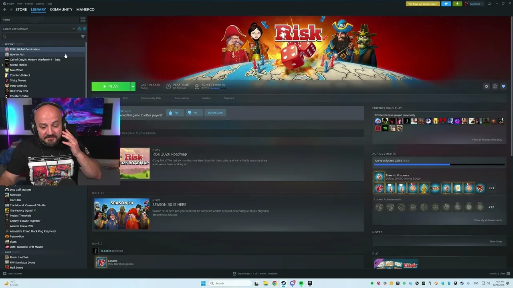The width and height of the screenshot is (513, 288).
Task: Enter Big Picture mode
Action: (489, 4)
